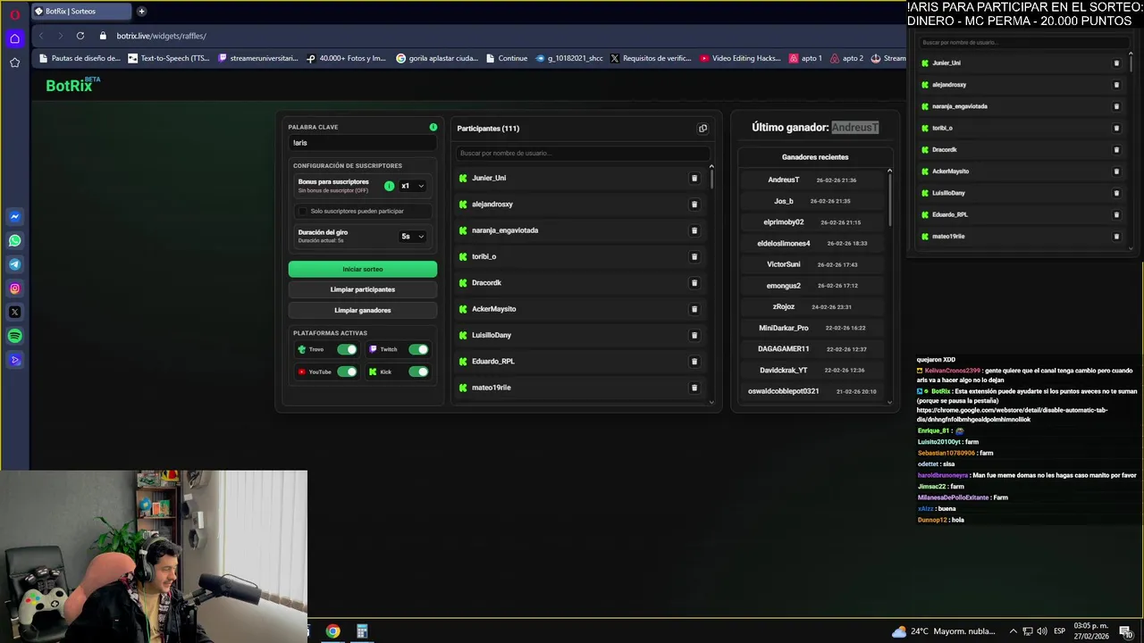Open Instagram from the Opera sidebar
This screenshot has width=1144, height=643.
coord(14,288)
